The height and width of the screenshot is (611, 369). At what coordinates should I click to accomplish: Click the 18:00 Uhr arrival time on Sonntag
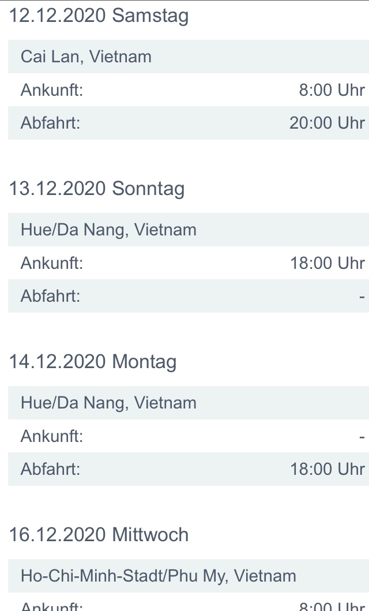[x=327, y=263]
